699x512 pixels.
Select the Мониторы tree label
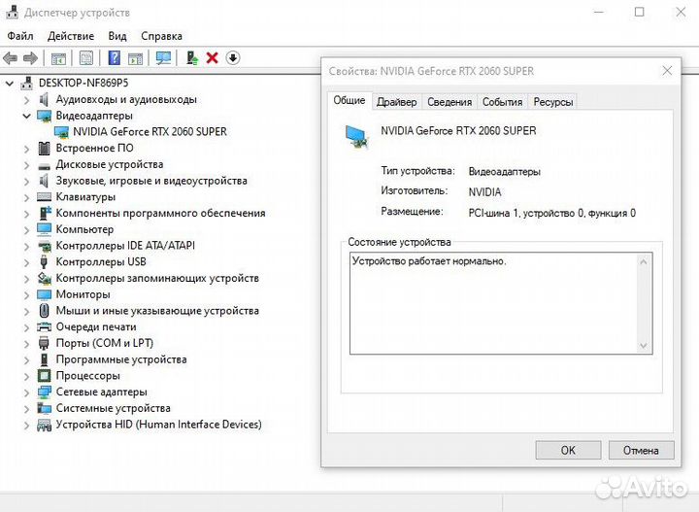[x=83, y=294]
